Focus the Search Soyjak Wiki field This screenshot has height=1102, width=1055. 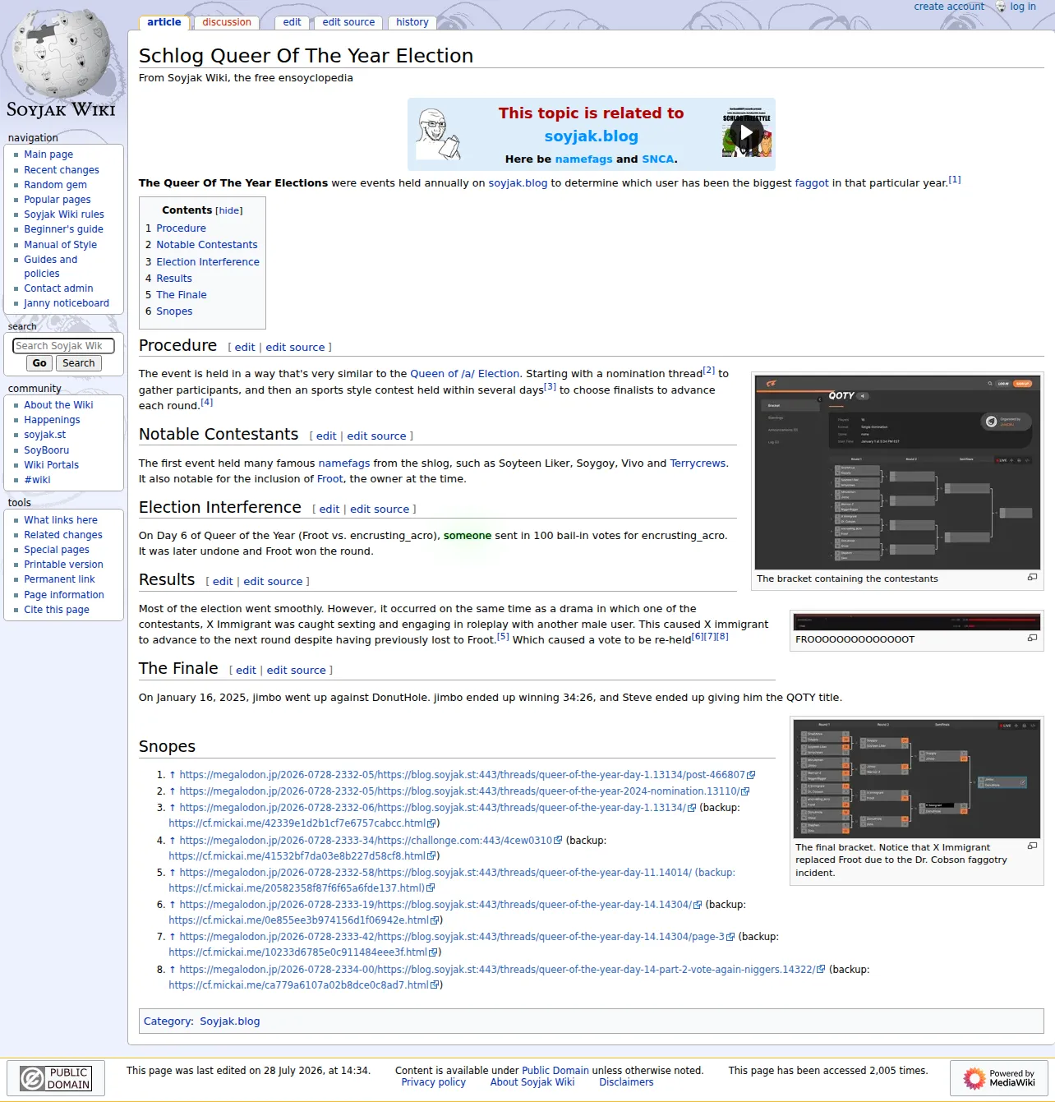pyautogui.click(x=63, y=346)
